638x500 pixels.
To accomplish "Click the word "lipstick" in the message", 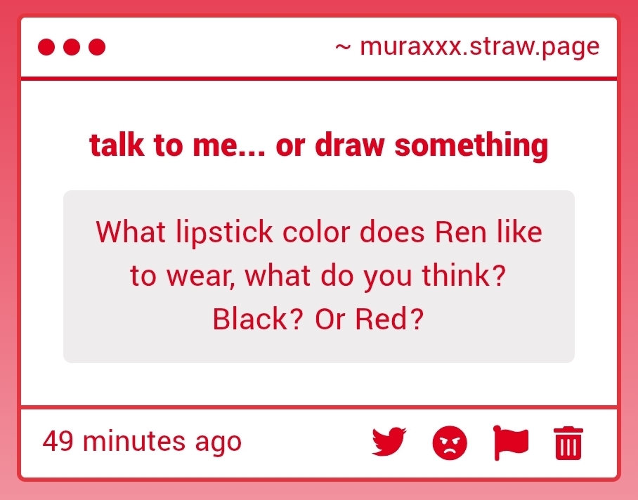I will (x=221, y=233).
